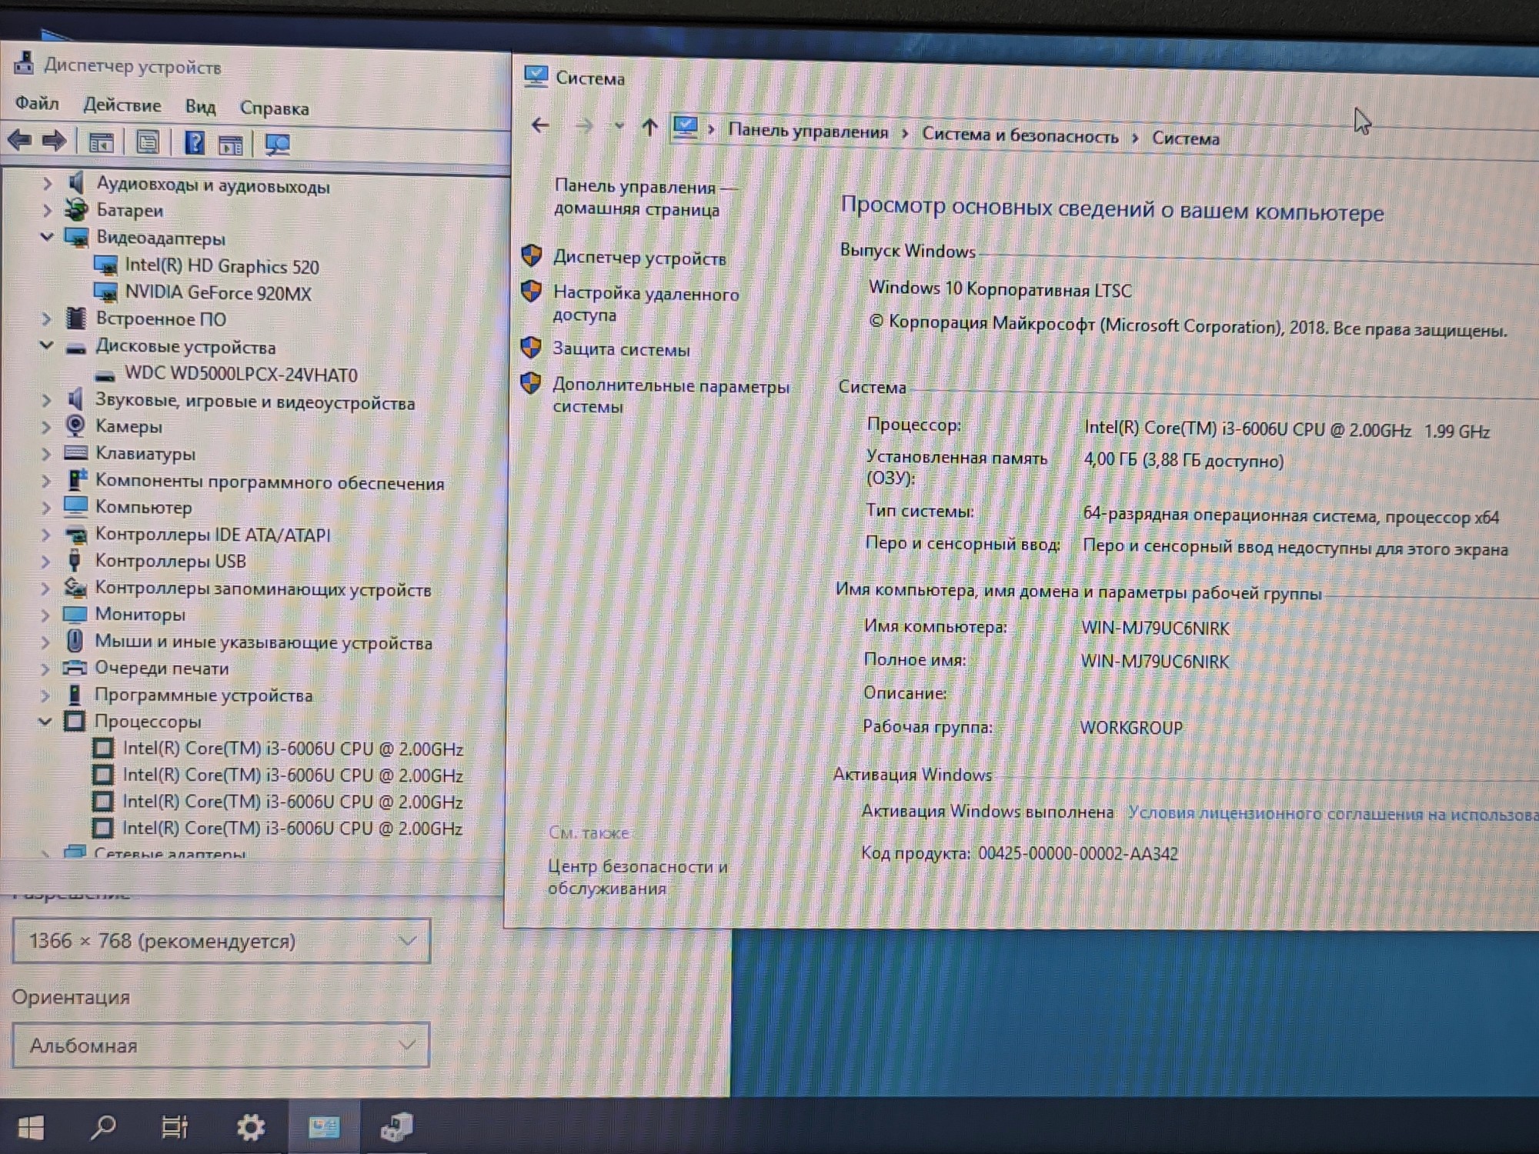Click the recent locations dropdown arrow in Система

point(619,126)
